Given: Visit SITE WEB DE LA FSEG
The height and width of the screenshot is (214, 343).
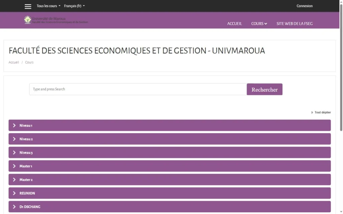Looking at the screenshot, I should tap(294, 24).
